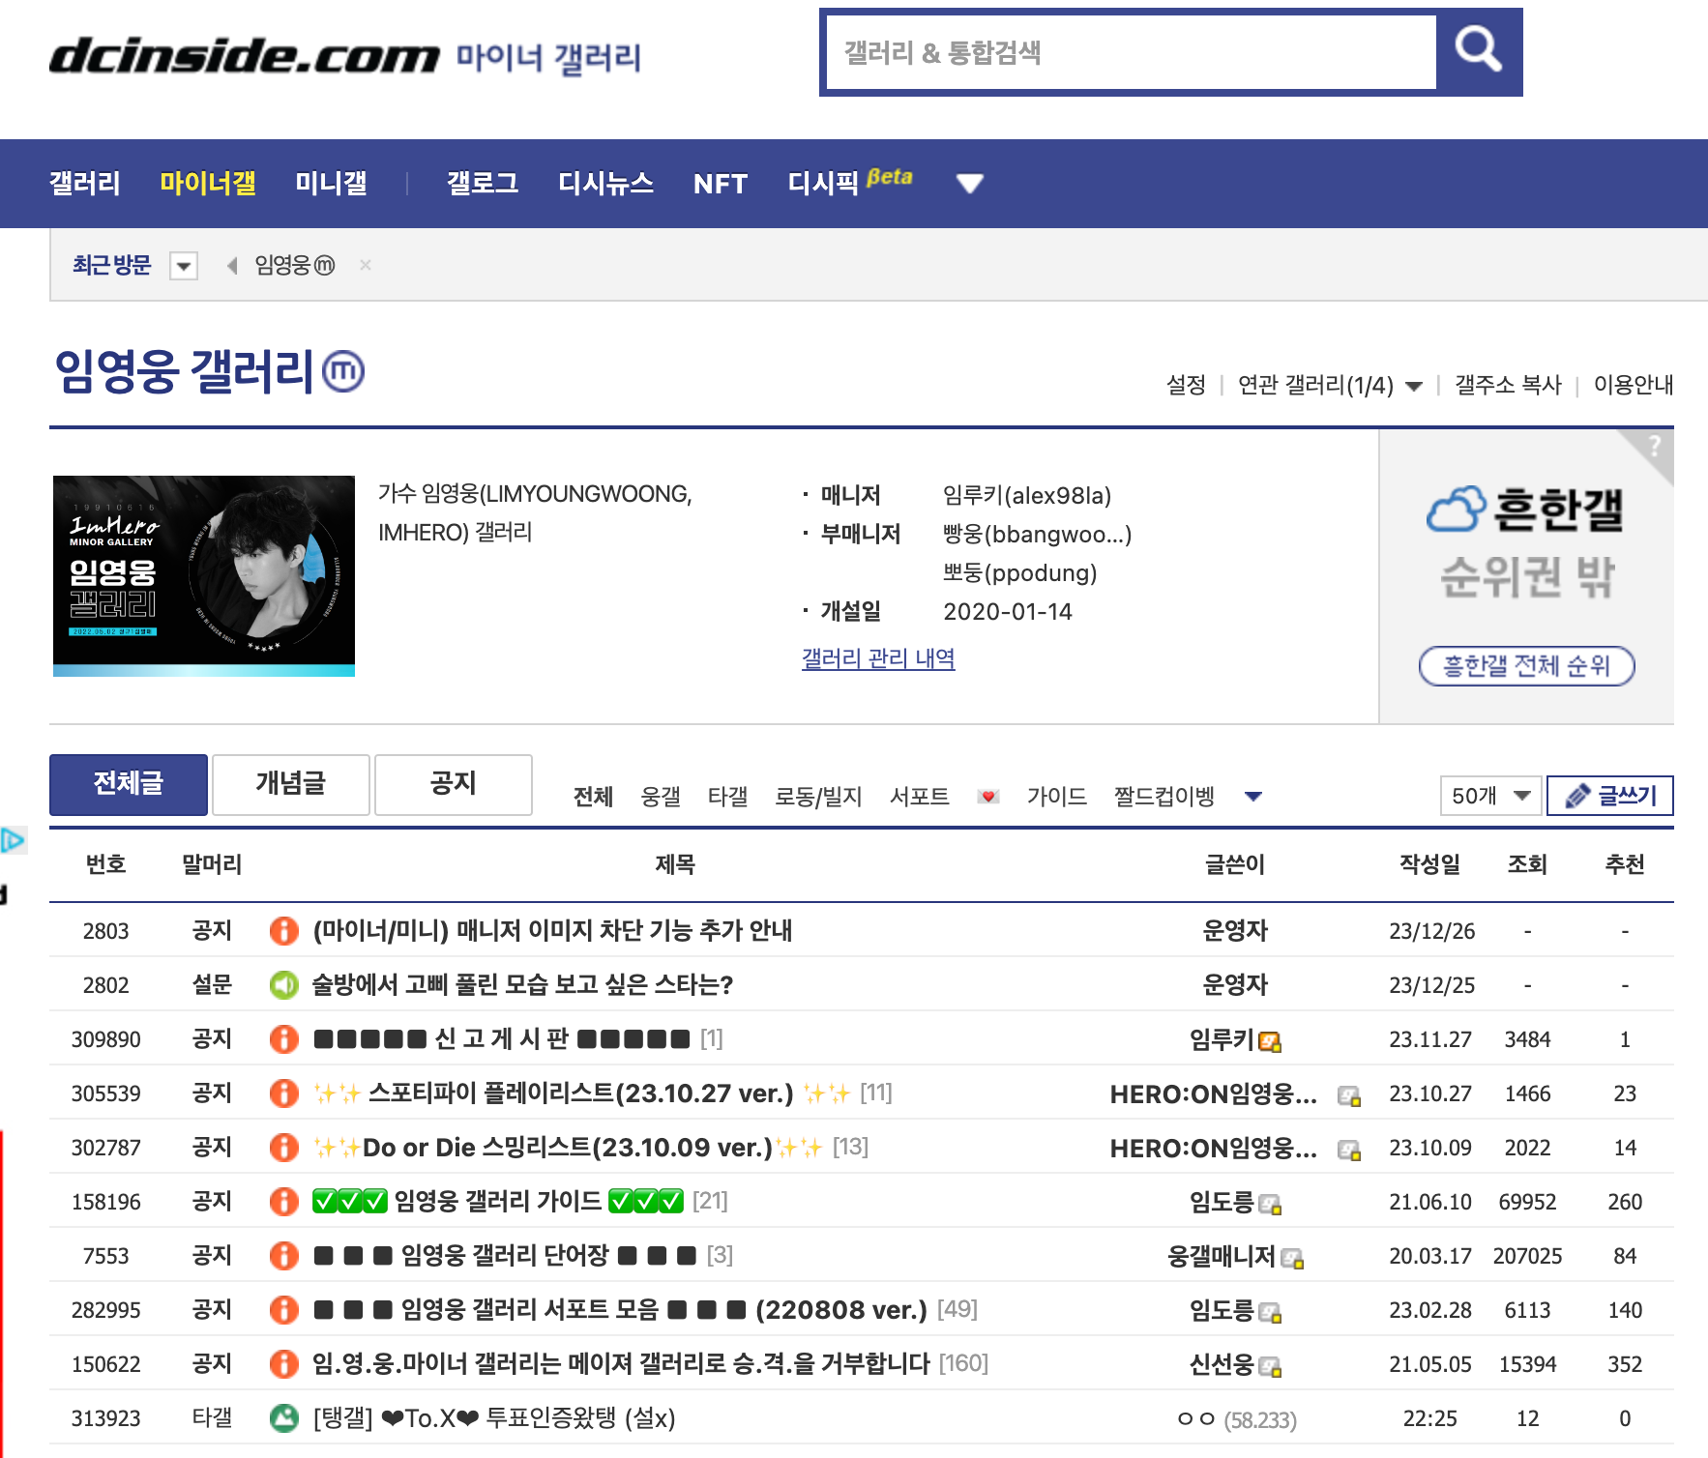Click the search magnifier icon

[x=1479, y=50]
